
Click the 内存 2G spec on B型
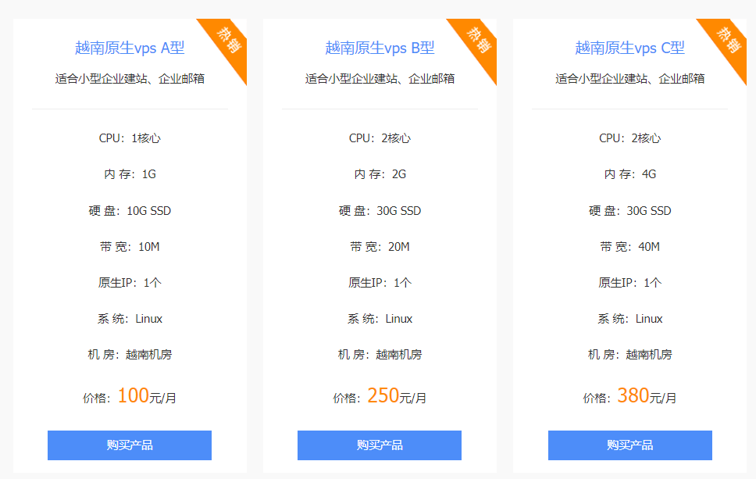tap(378, 174)
